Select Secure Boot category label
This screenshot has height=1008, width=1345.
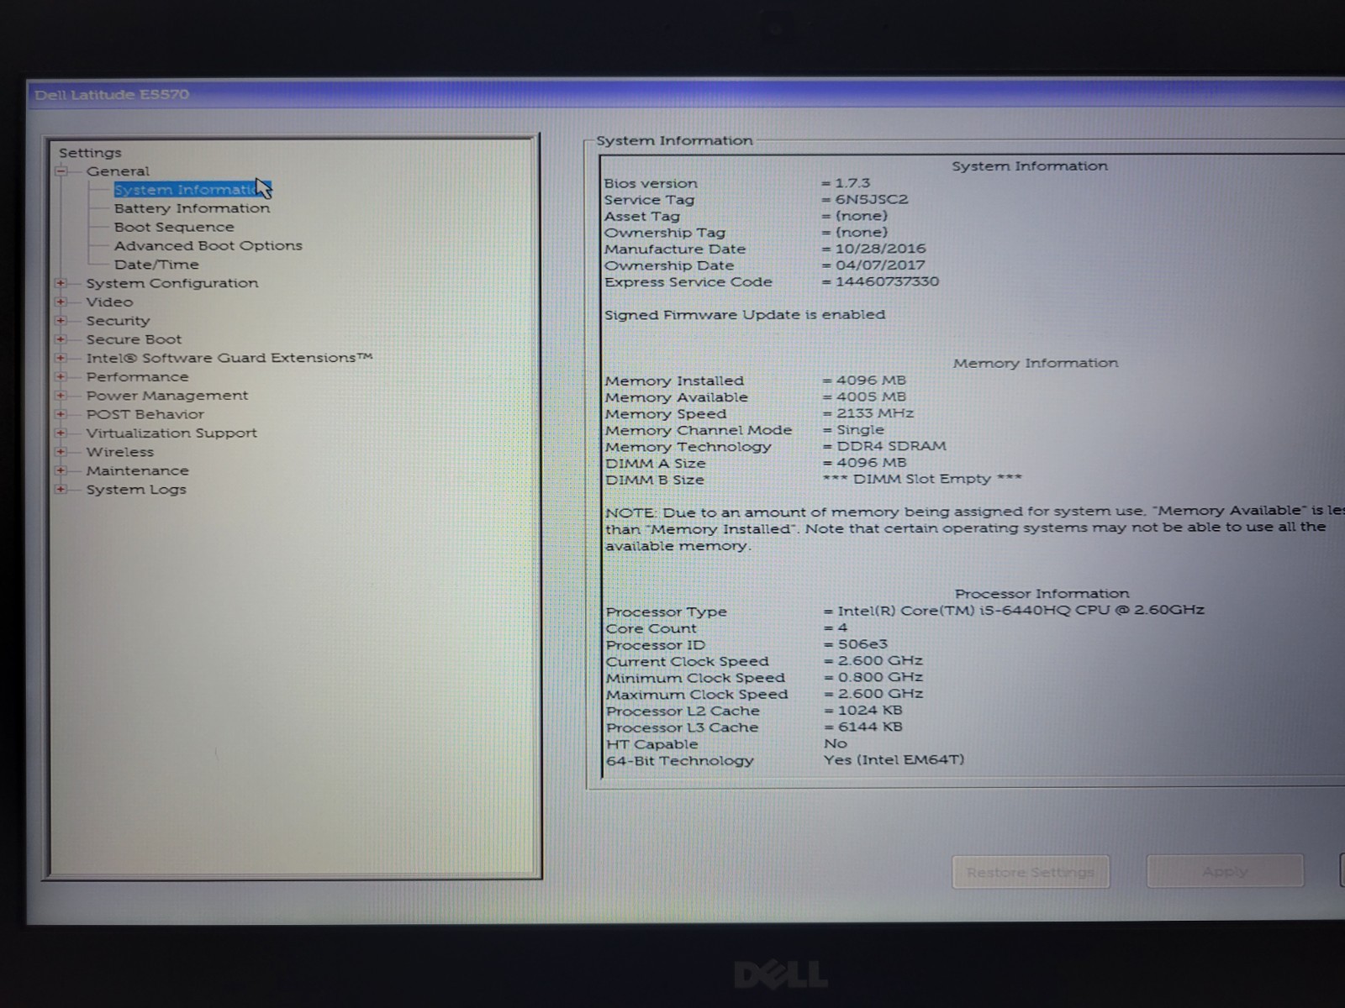[x=134, y=339]
